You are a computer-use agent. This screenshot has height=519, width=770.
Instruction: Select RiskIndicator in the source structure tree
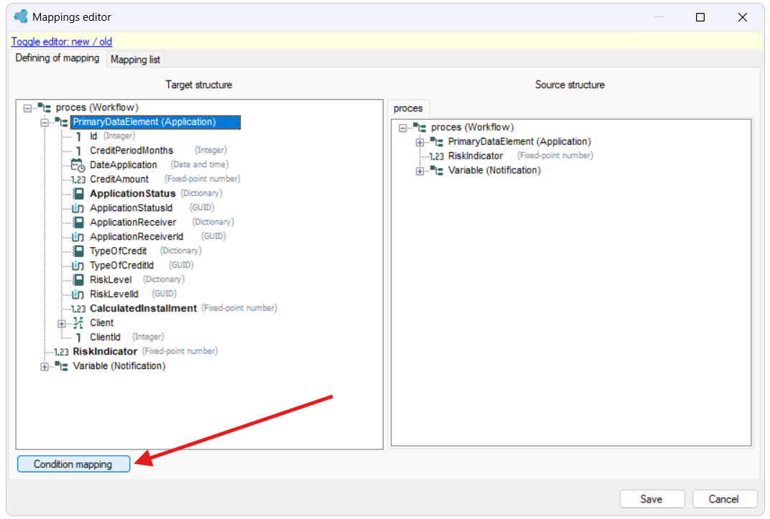click(476, 156)
